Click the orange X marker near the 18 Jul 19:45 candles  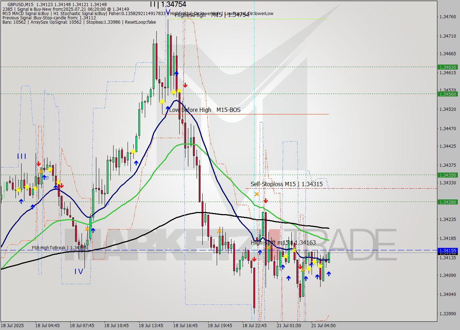click(219, 231)
